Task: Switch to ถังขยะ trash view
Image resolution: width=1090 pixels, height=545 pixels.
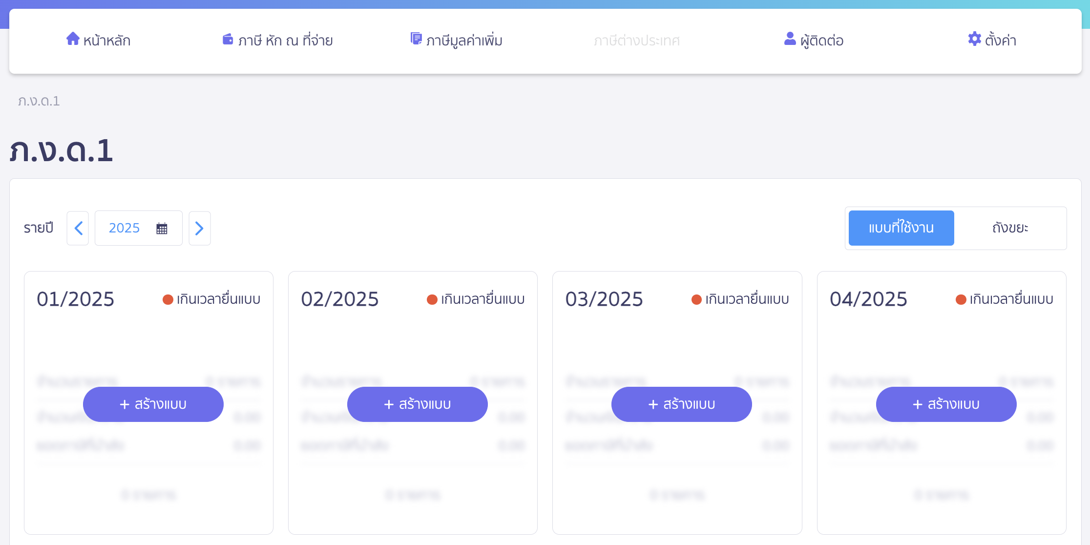Action: click(x=1010, y=228)
